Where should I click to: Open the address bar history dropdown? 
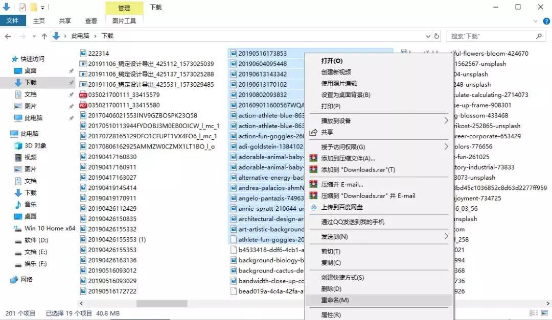(428, 36)
